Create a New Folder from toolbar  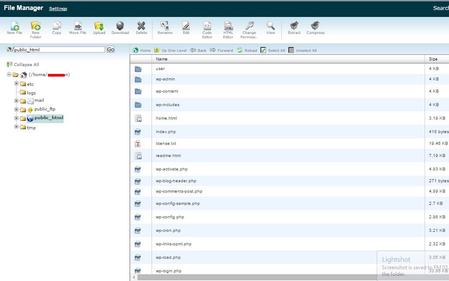pos(36,30)
